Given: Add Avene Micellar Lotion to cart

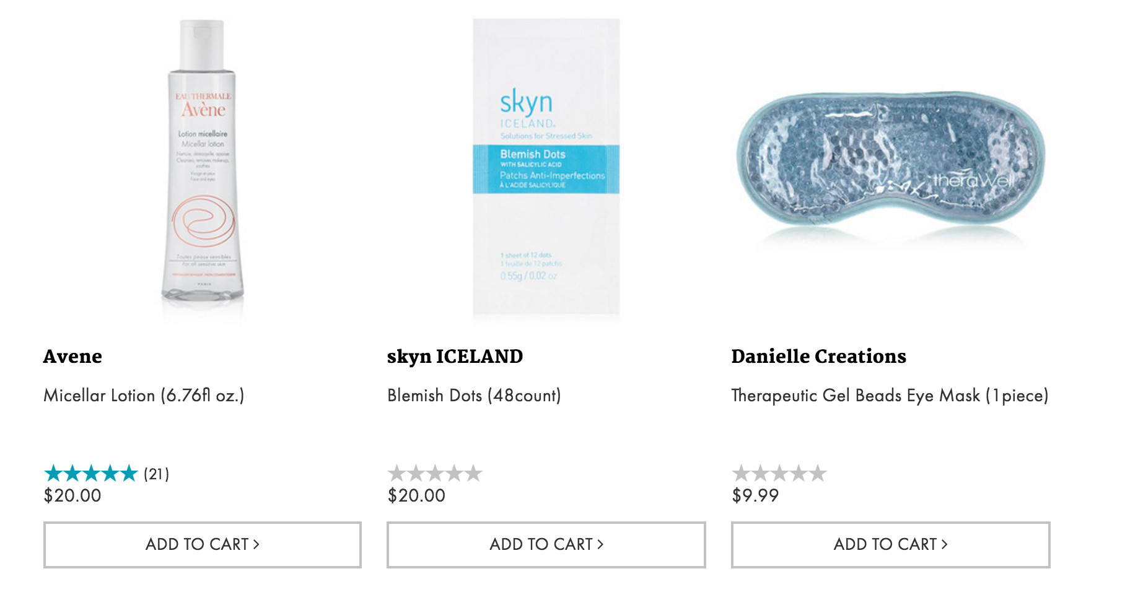Looking at the screenshot, I should [x=203, y=544].
